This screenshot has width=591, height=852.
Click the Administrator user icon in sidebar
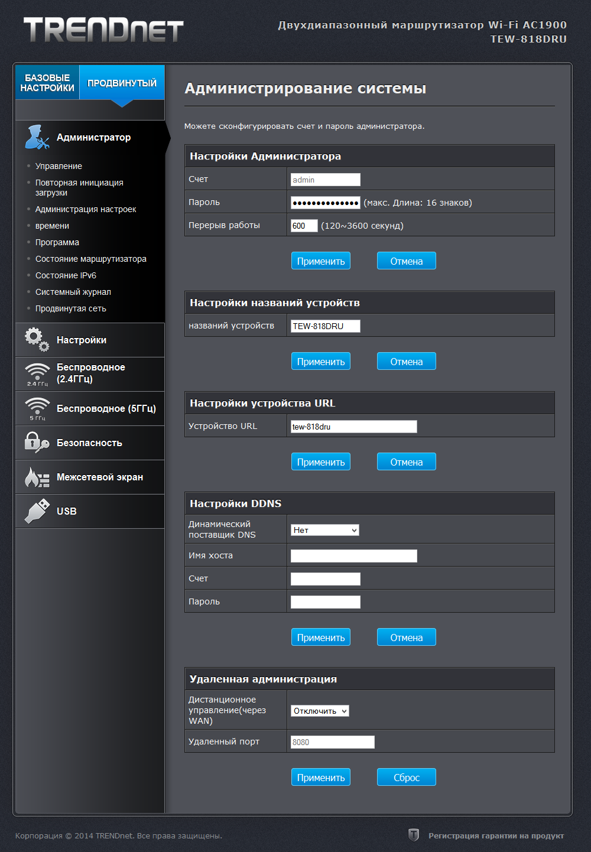pyautogui.click(x=37, y=137)
